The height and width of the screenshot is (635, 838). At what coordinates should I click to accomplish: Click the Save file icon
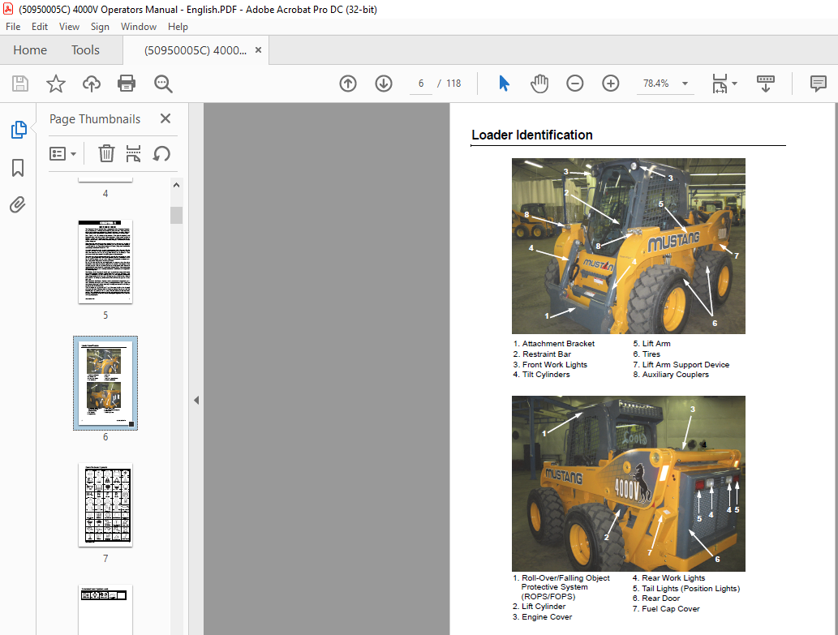tap(20, 84)
